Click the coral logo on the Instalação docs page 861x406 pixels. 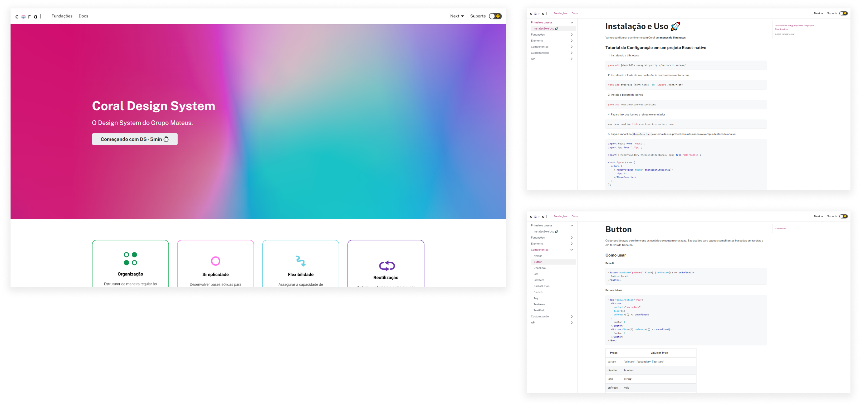pos(539,14)
